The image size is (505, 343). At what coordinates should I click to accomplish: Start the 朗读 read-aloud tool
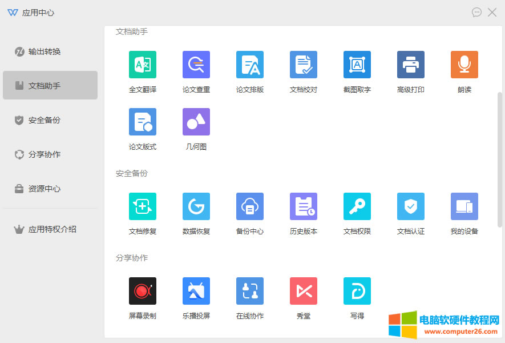[x=464, y=65]
